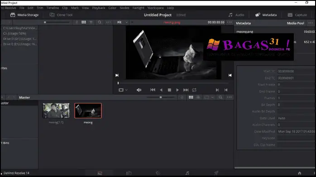Adjust media storage thumbnail size slider

coord(57,22)
